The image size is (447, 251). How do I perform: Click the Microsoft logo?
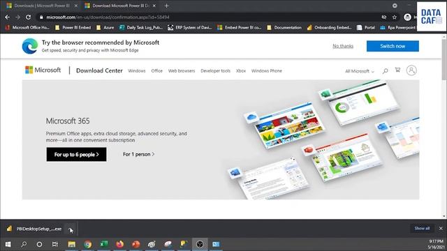tap(43, 70)
